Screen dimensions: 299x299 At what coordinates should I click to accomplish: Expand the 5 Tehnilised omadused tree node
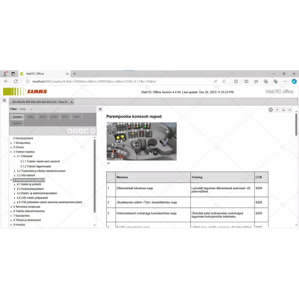coord(11,207)
